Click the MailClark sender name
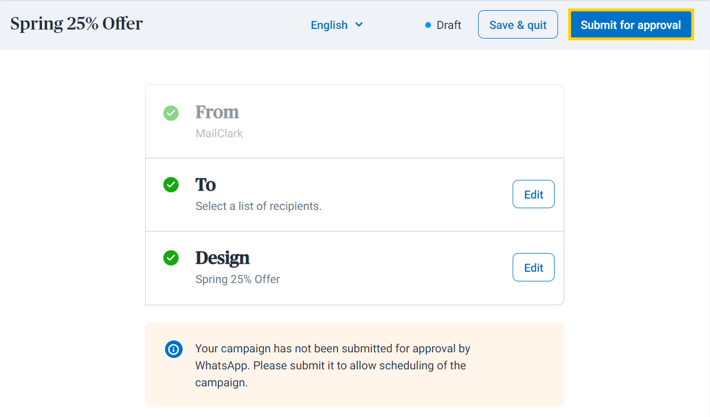 [219, 133]
